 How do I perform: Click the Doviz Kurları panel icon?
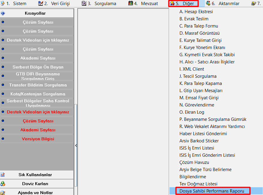3,184
